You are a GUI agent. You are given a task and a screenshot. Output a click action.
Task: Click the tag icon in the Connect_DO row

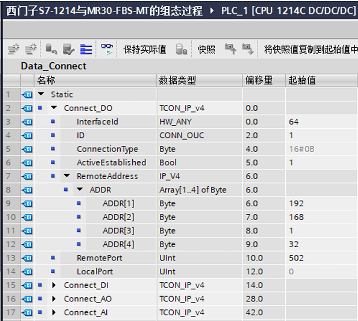(27, 108)
